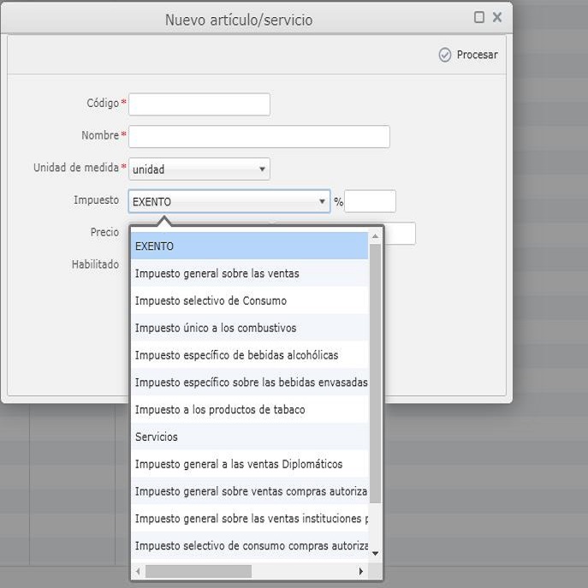Focus the Nombre text field
The width and height of the screenshot is (588, 588).
[258, 137]
